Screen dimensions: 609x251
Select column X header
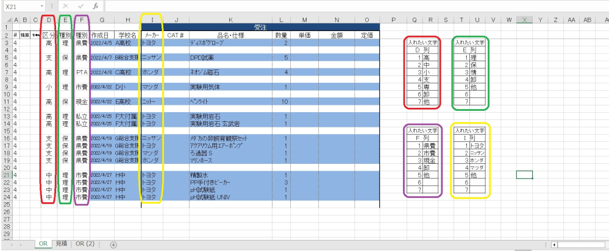pos(524,20)
